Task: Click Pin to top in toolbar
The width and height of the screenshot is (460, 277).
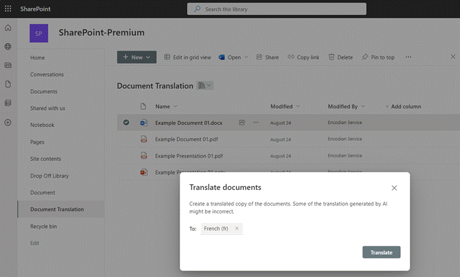Action: point(378,57)
